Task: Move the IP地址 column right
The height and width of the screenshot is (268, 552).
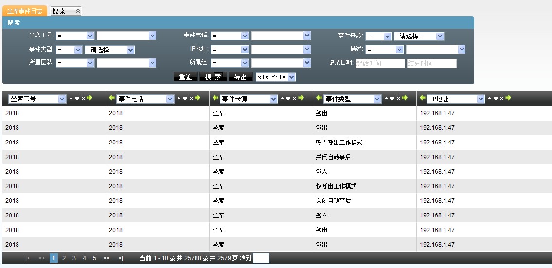Action: coord(508,98)
